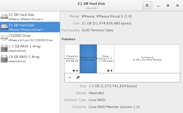The width and height of the screenshot is (183, 113).
Task: Click the 1.1 GB RAID-1 array icon
Action: click(4, 48)
